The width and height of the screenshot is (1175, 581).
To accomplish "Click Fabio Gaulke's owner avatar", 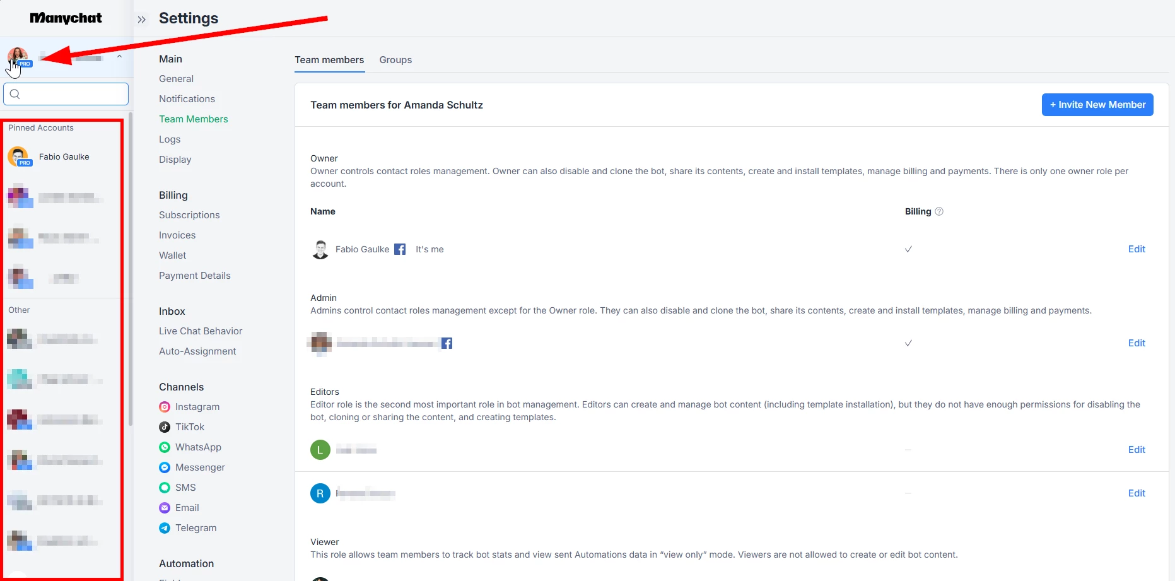I will pos(320,249).
